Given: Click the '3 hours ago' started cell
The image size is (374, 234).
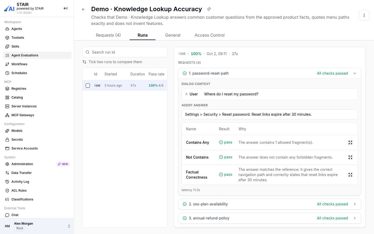Looking at the screenshot, I should 113,86.
